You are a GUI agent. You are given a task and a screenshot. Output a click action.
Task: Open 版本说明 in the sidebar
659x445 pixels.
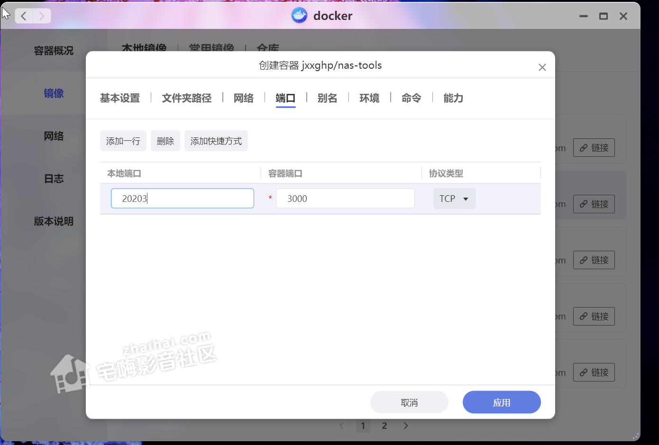54,221
